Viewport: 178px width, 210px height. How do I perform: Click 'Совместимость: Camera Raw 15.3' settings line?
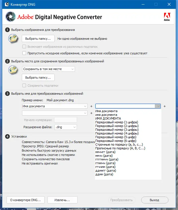click(58, 142)
